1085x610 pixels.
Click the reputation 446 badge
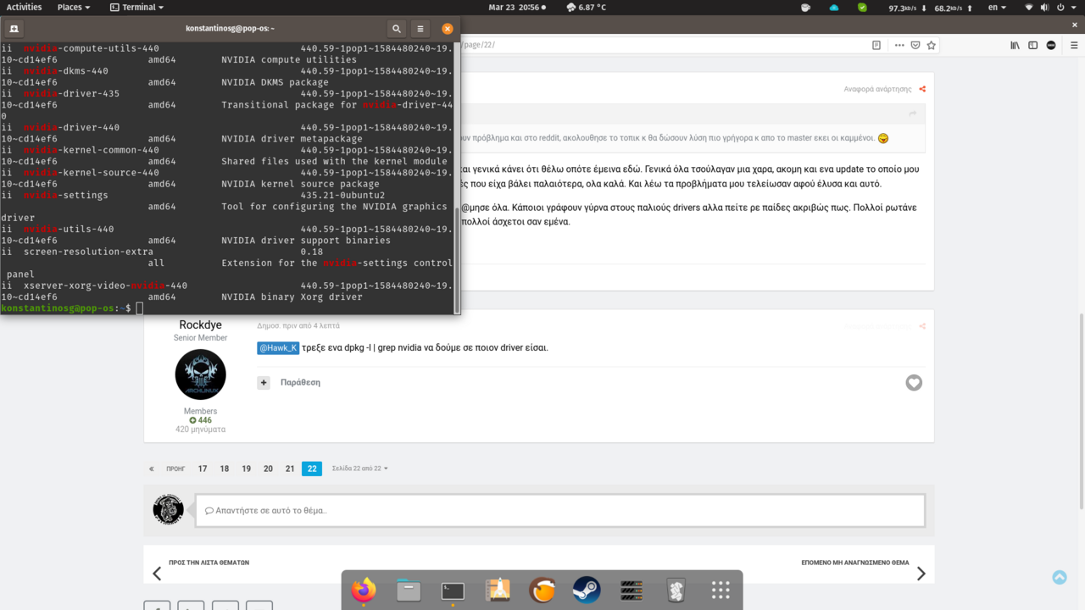[x=201, y=420]
